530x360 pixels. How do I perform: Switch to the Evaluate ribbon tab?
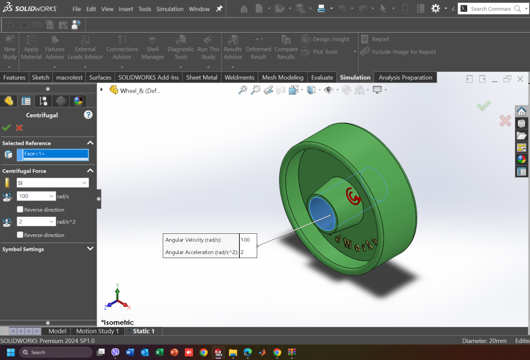(x=322, y=78)
